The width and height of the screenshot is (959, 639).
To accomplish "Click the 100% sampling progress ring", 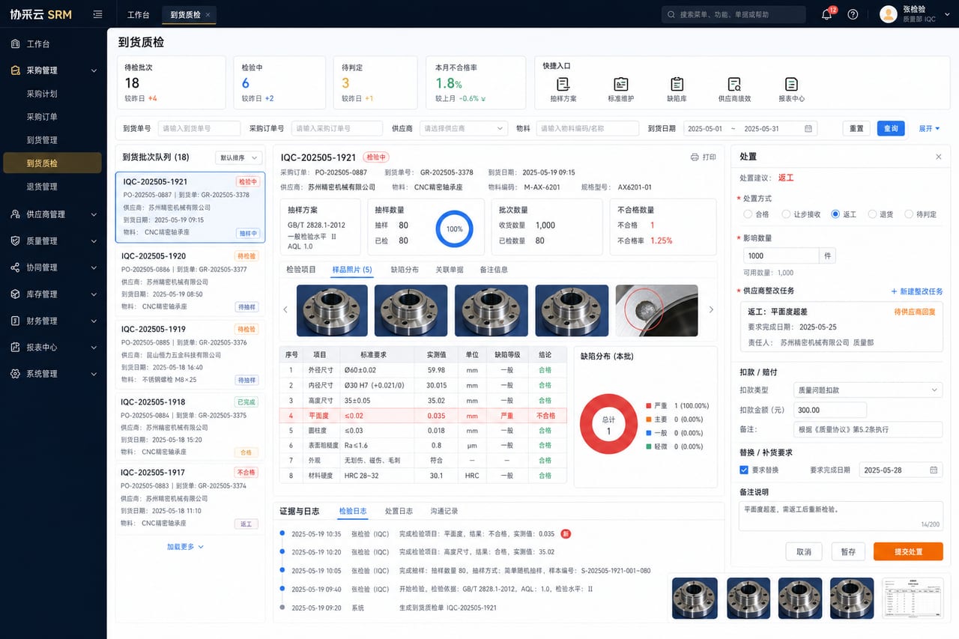I will (x=455, y=229).
